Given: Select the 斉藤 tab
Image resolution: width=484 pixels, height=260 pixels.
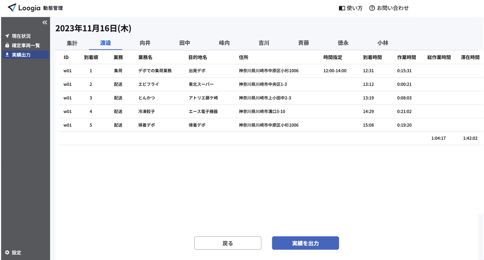Looking at the screenshot, I should (x=304, y=43).
